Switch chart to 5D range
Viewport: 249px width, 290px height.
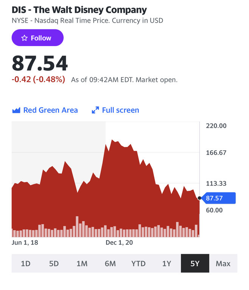coord(54,264)
